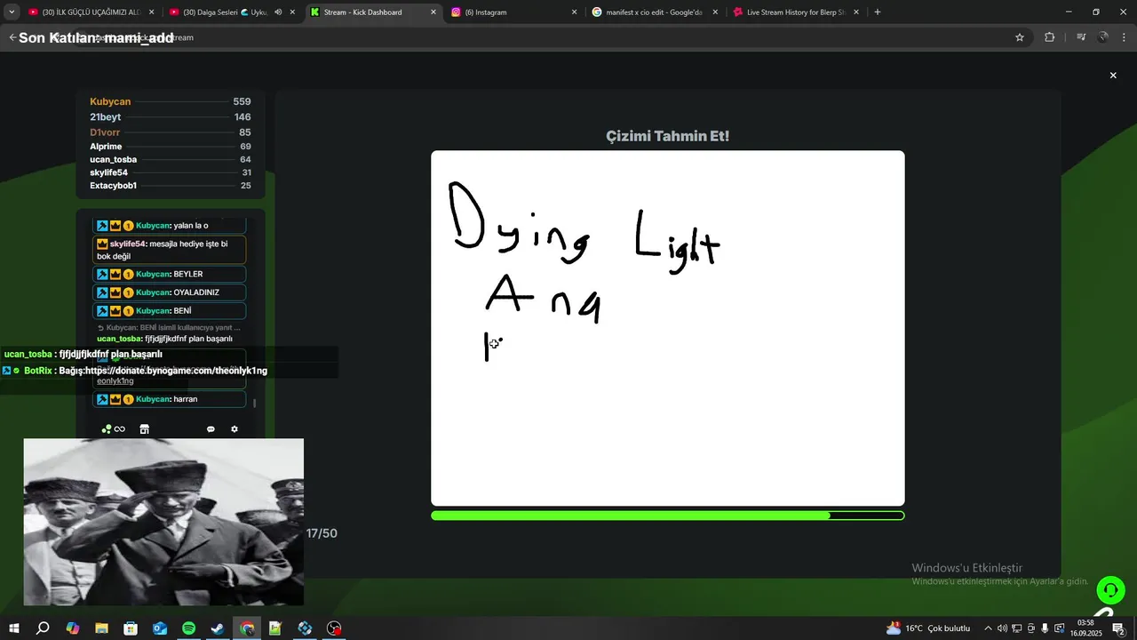The height and width of the screenshot is (640, 1137).
Task: Open the donate.bynogame.com link in overlay
Action: [x=176, y=371]
